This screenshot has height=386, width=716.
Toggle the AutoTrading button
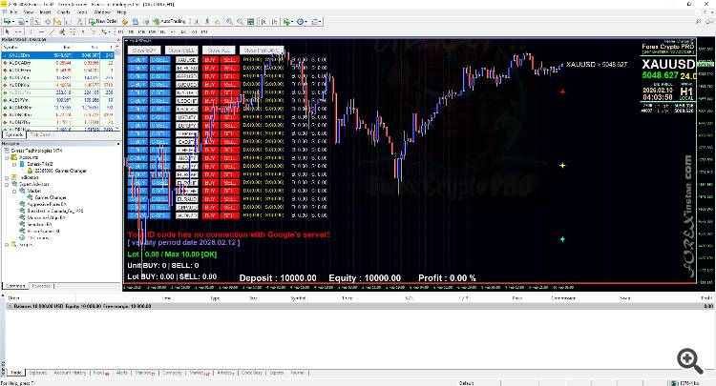(x=169, y=21)
